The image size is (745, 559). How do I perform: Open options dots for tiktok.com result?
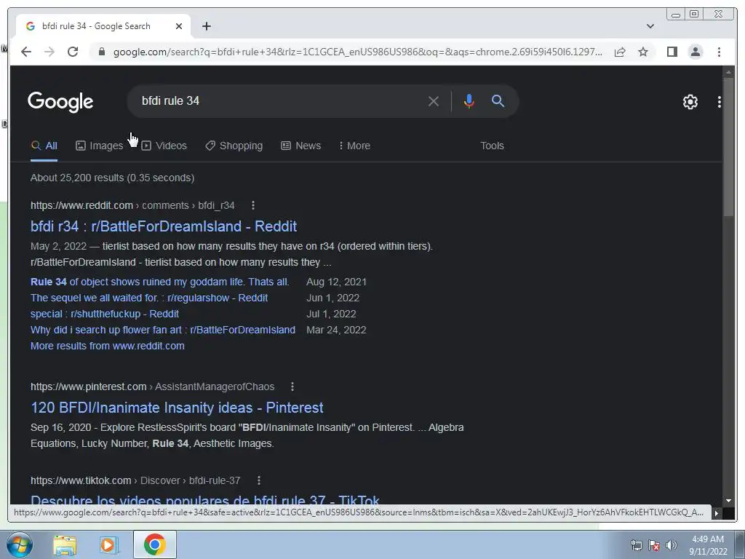point(258,480)
